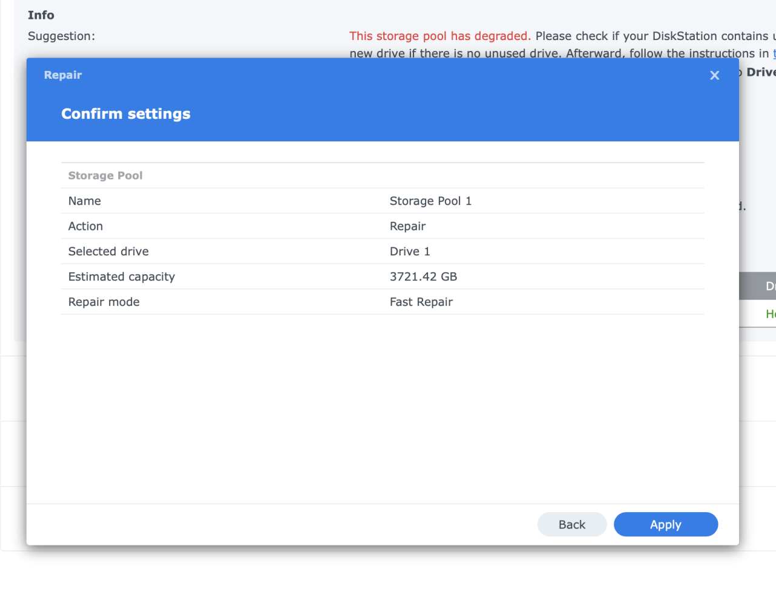The height and width of the screenshot is (597, 776).
Task: Click the Estimated capacity label
Action: coord(121,277)
